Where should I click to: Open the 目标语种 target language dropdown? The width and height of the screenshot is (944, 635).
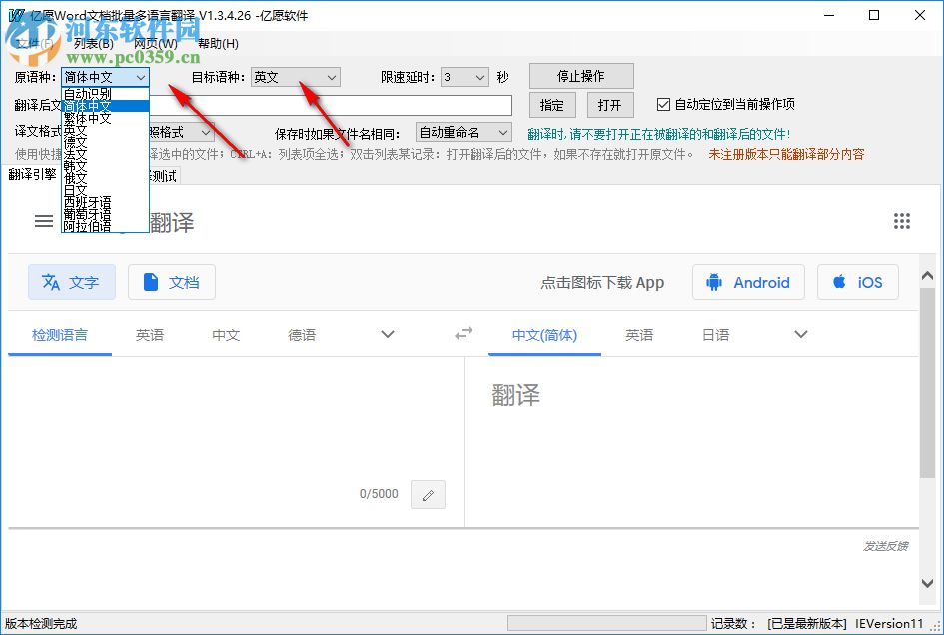click(332, 76)
